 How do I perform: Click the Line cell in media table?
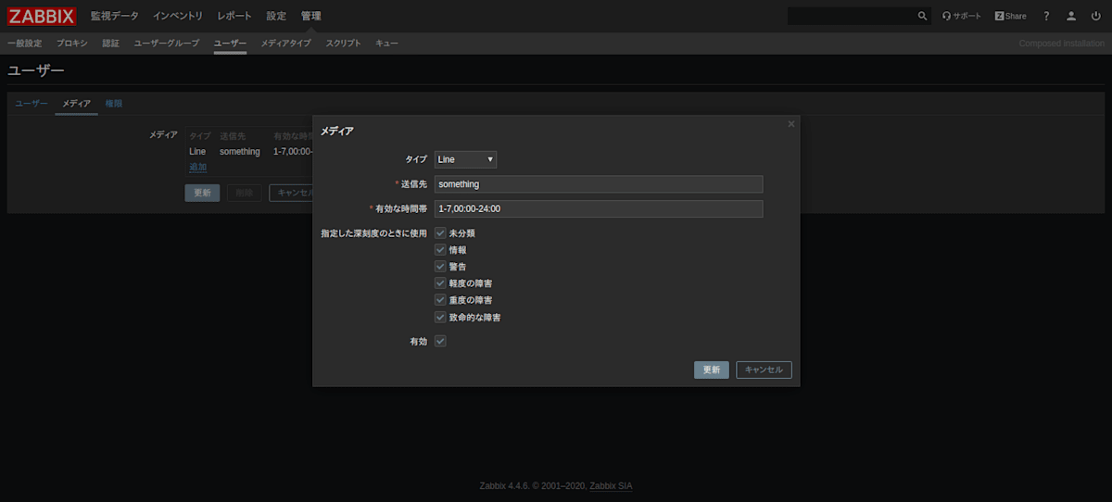197,151
